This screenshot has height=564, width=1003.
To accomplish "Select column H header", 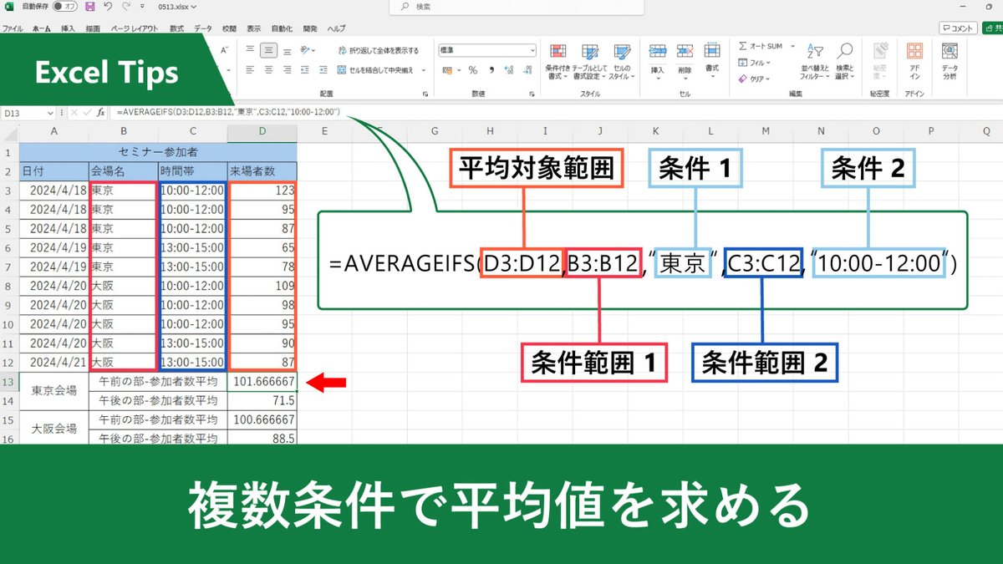I will (x=489, y=131).
